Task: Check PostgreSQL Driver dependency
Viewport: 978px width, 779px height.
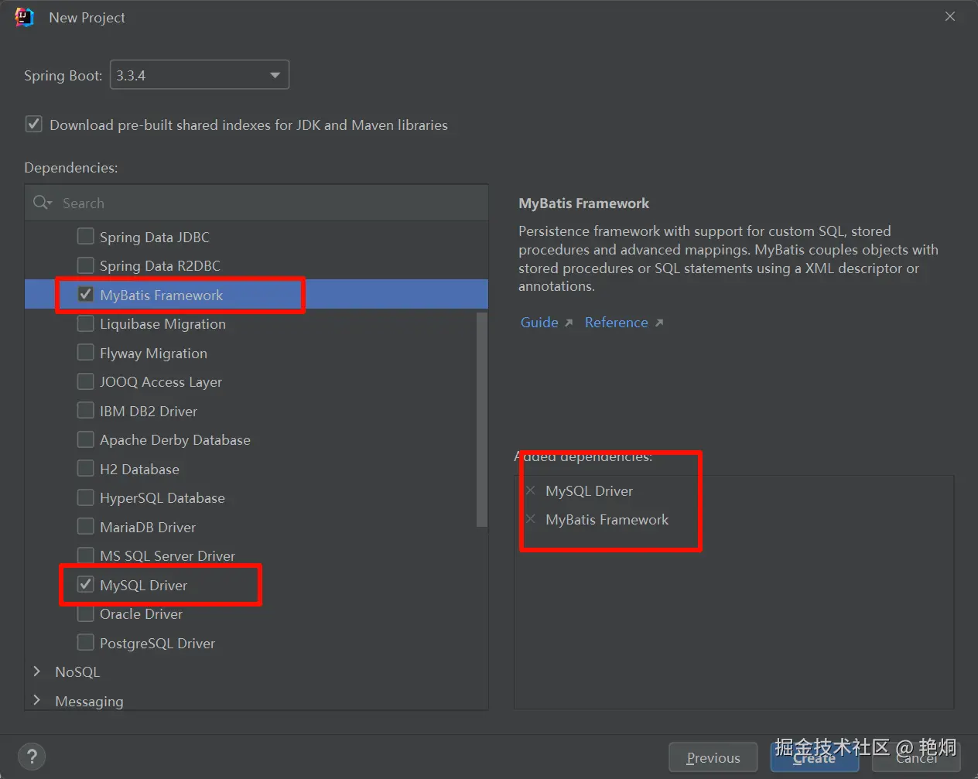Action: 86,642
